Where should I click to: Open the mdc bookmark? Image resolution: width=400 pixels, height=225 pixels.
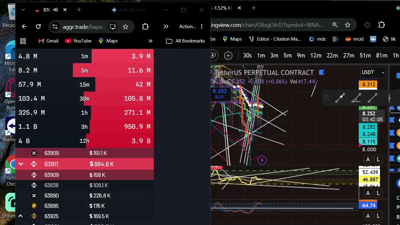coord(317,39)
